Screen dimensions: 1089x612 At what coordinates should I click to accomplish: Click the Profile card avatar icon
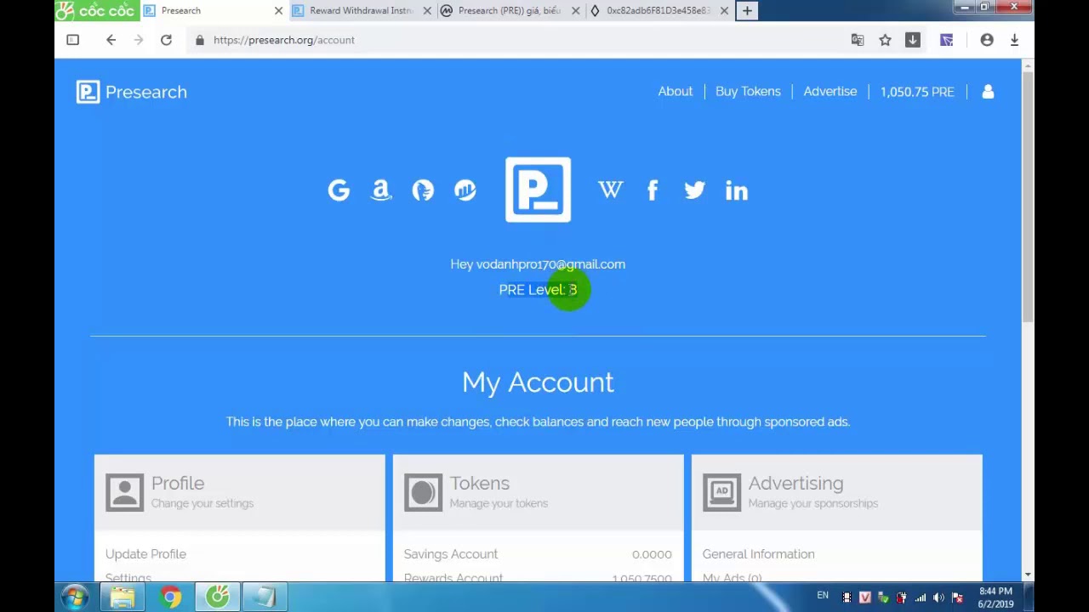(125, 492)
